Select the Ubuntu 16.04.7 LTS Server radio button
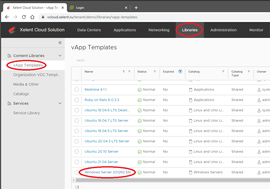This screenshot has width=270, height=189. point(77,121)
